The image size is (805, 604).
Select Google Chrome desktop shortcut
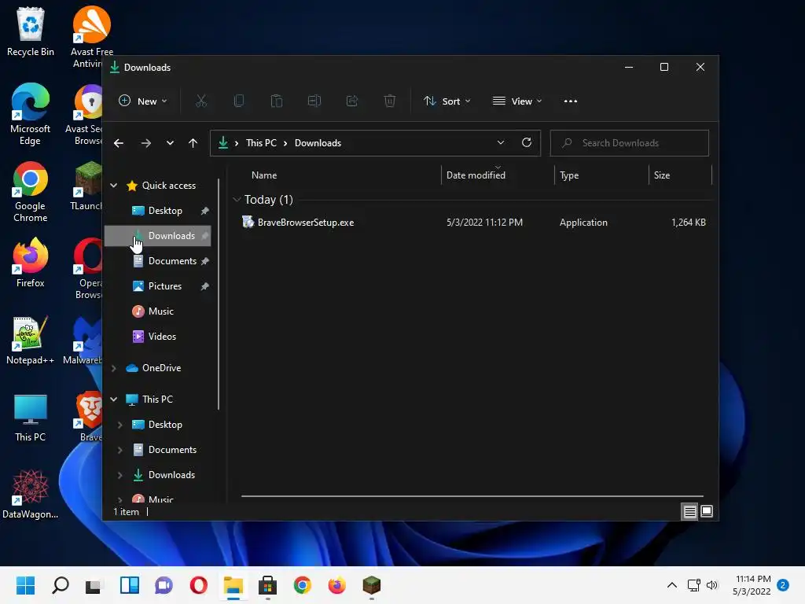pos(31,192)
